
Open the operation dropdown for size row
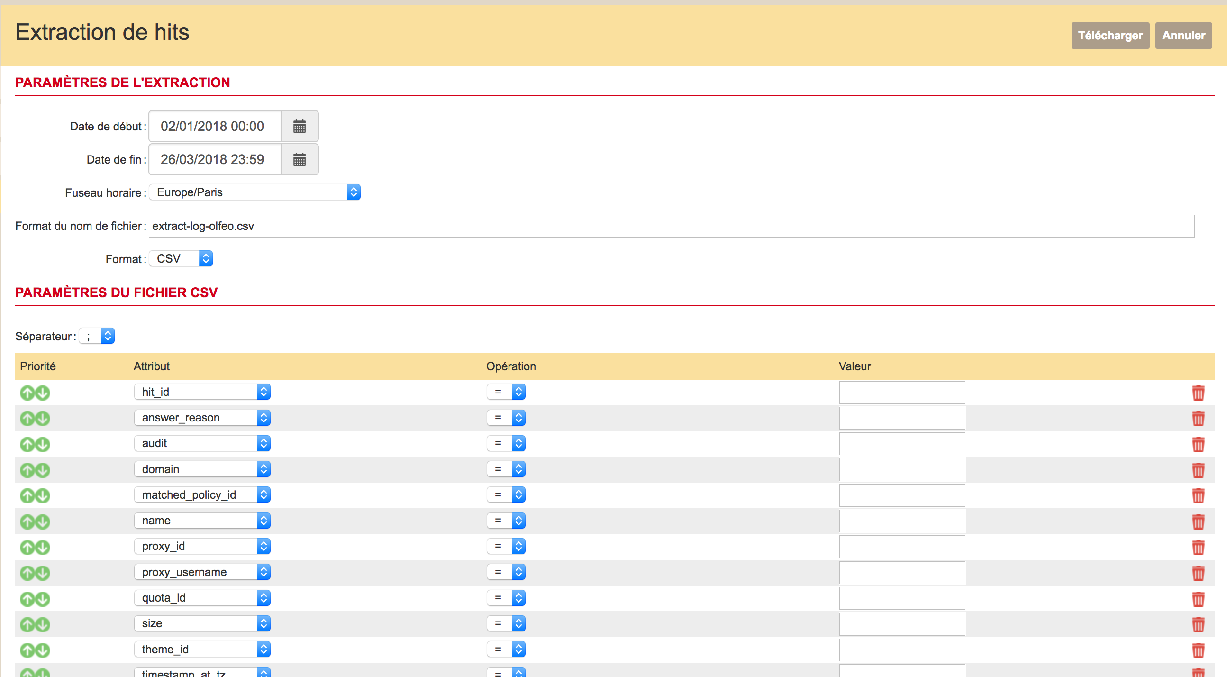506,623
